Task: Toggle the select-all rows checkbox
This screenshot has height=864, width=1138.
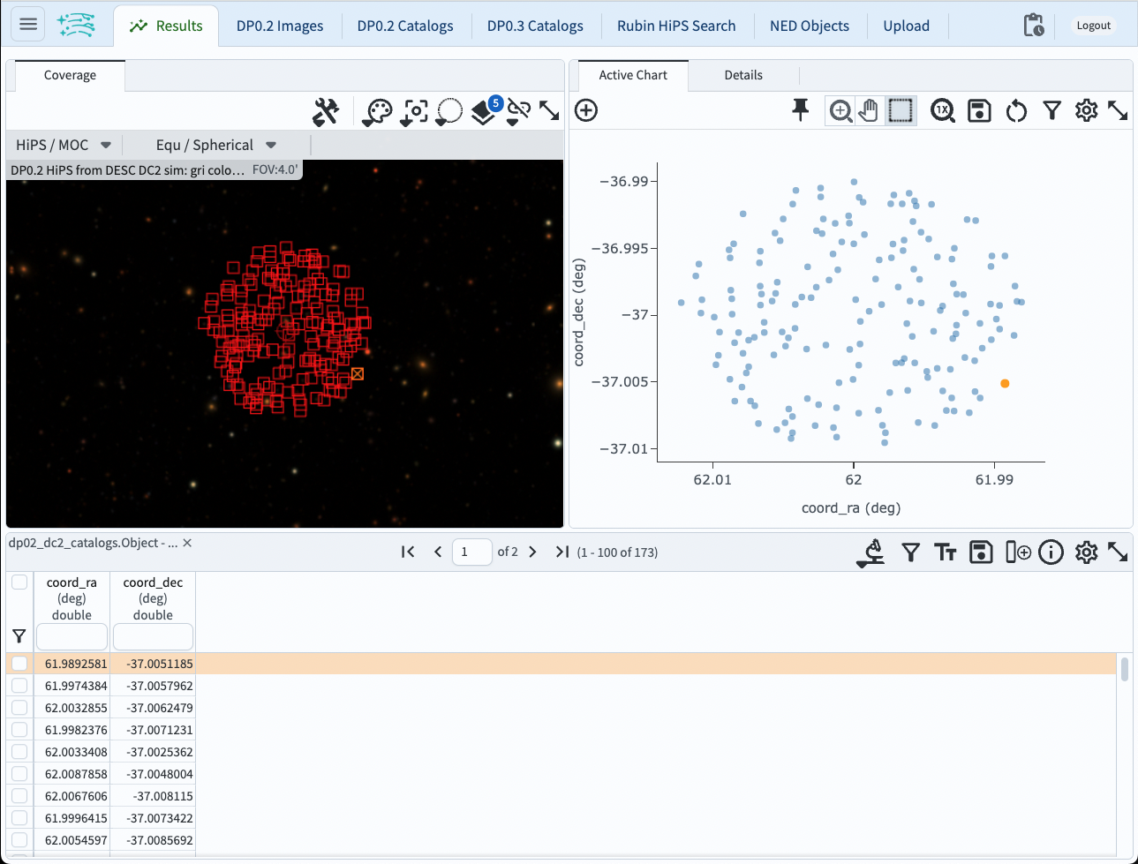Action: point(19,582)
